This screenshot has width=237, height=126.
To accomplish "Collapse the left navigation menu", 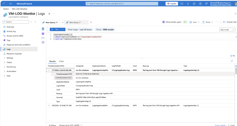I will tap(35, 22).
